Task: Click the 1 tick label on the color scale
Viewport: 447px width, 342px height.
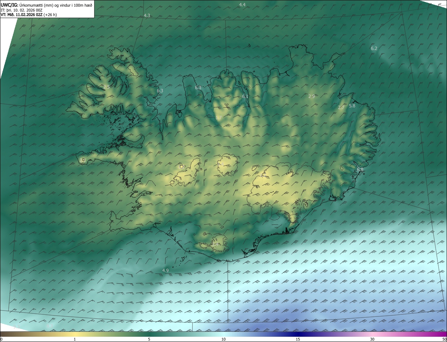Action: click(75, 339)
